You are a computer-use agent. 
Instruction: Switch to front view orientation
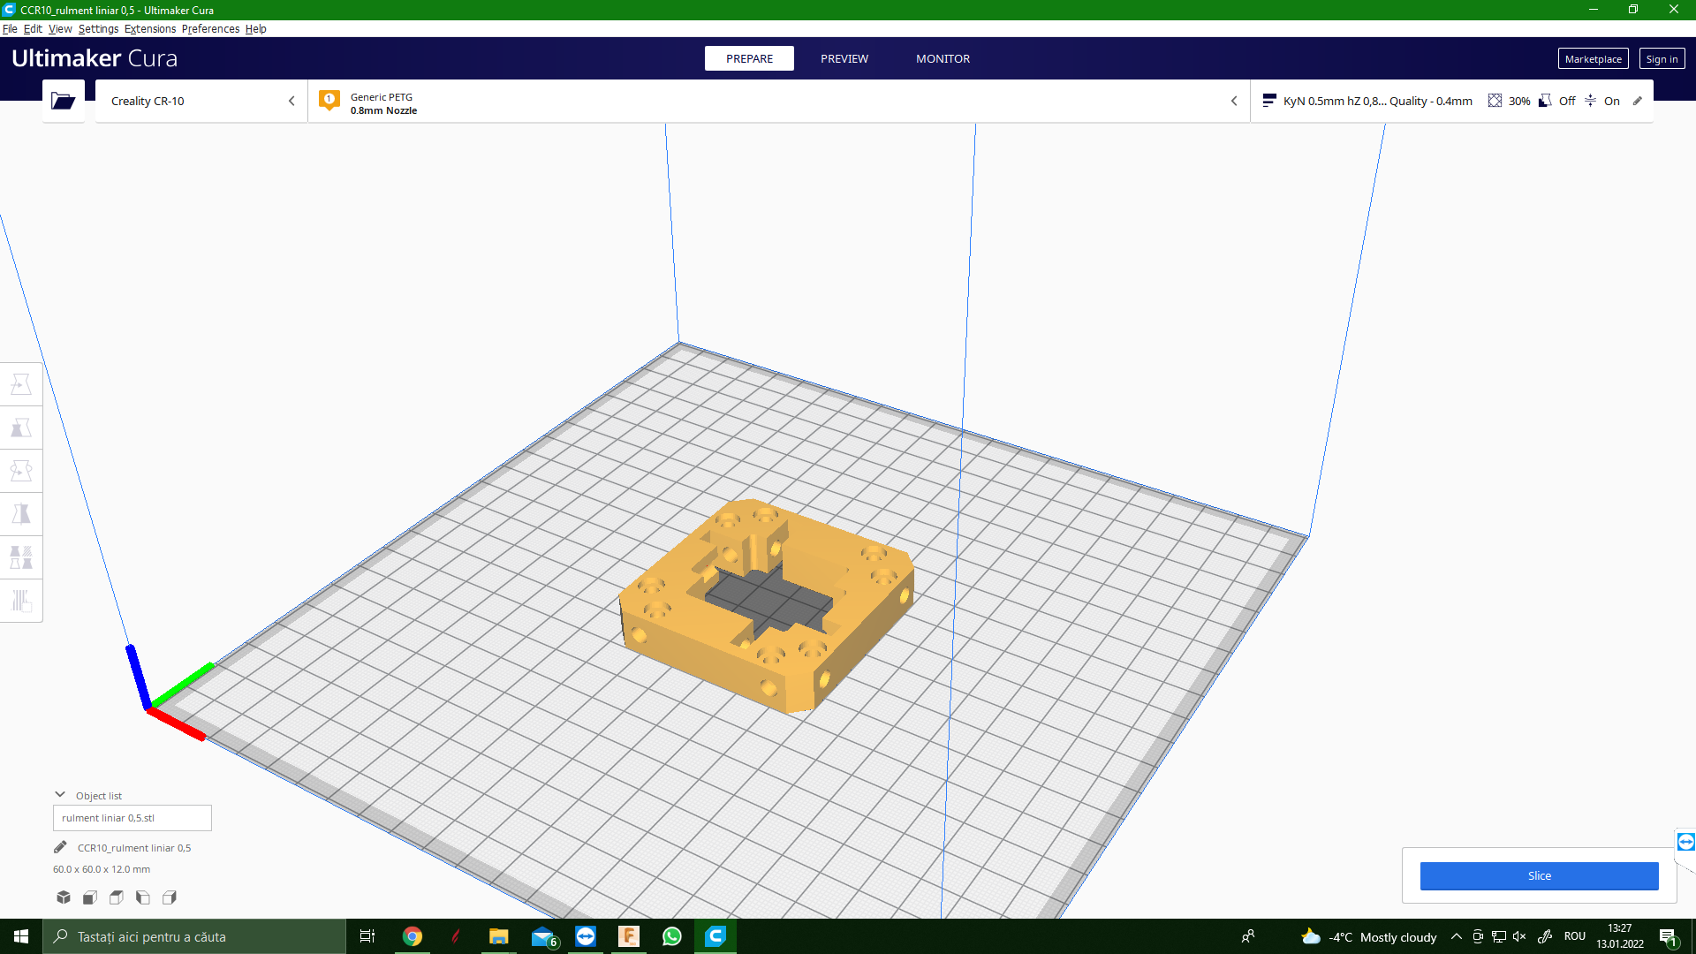click(x=90, y=897)
